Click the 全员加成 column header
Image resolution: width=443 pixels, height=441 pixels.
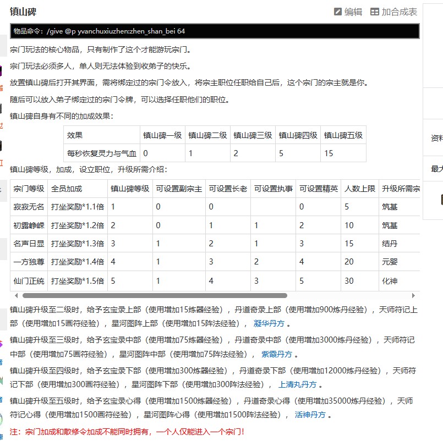pyautogui.click(x=78, y=189)
